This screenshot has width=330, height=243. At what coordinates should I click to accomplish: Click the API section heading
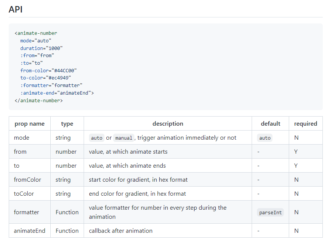pos(16,9)
